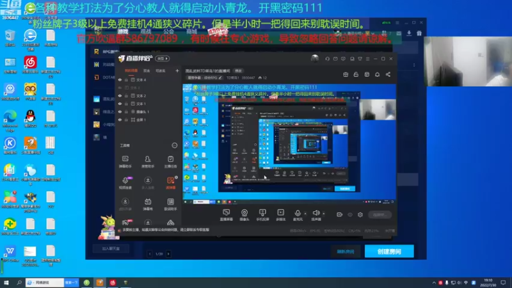The image size is (512, 288).
Task: Toggle the lock on 全屏 1 layer
Action: [x=126, y=120]
